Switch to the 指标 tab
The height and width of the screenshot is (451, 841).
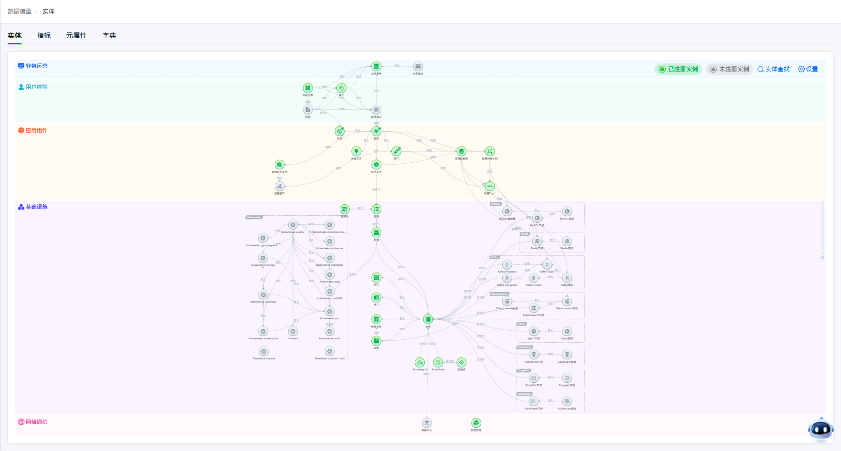pyautogui.click(x=43, y=35)
